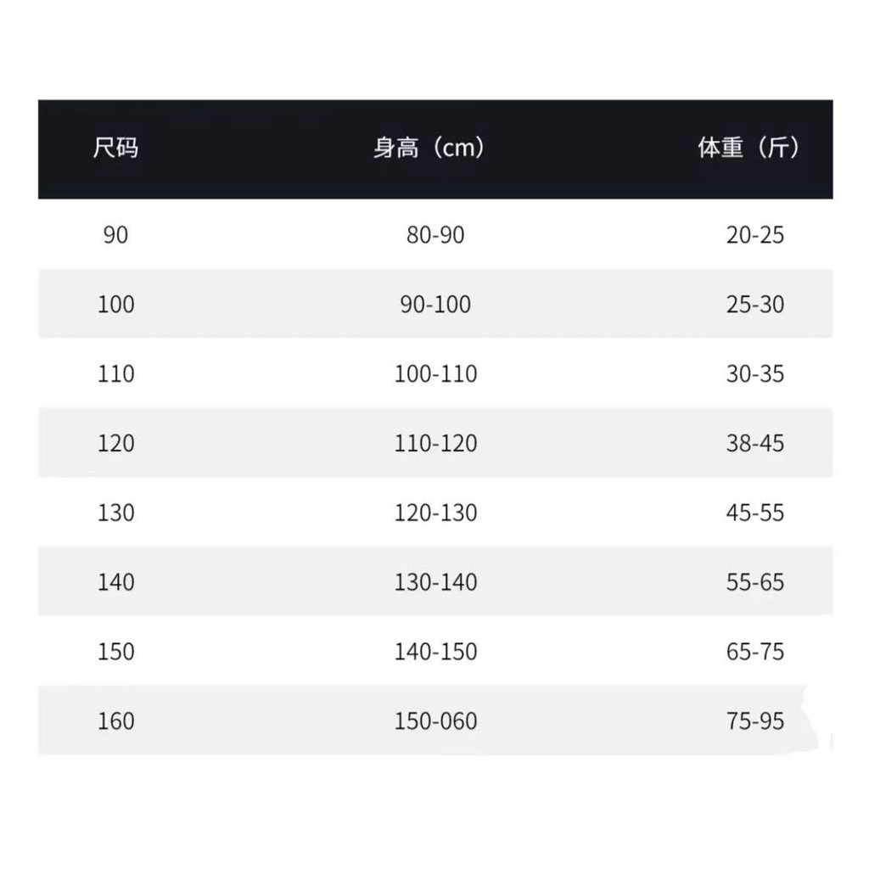This screenshot has height=869, width=869.
Task: Click the 45-55 weight cell
Action: (755, 513)
